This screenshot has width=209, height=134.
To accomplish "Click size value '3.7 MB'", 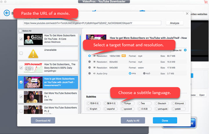I will [170, 74].
